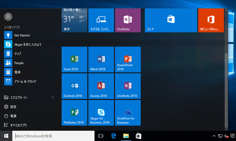Open Store from taskbar
This screenshot has width=236, height=141.
pos(138,136)
